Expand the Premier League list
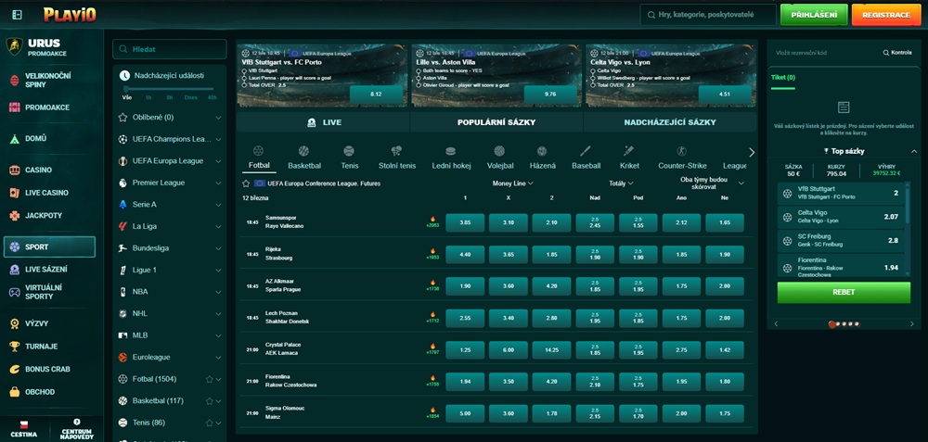The width and height of the screenshot is (928, 442). 218,183
